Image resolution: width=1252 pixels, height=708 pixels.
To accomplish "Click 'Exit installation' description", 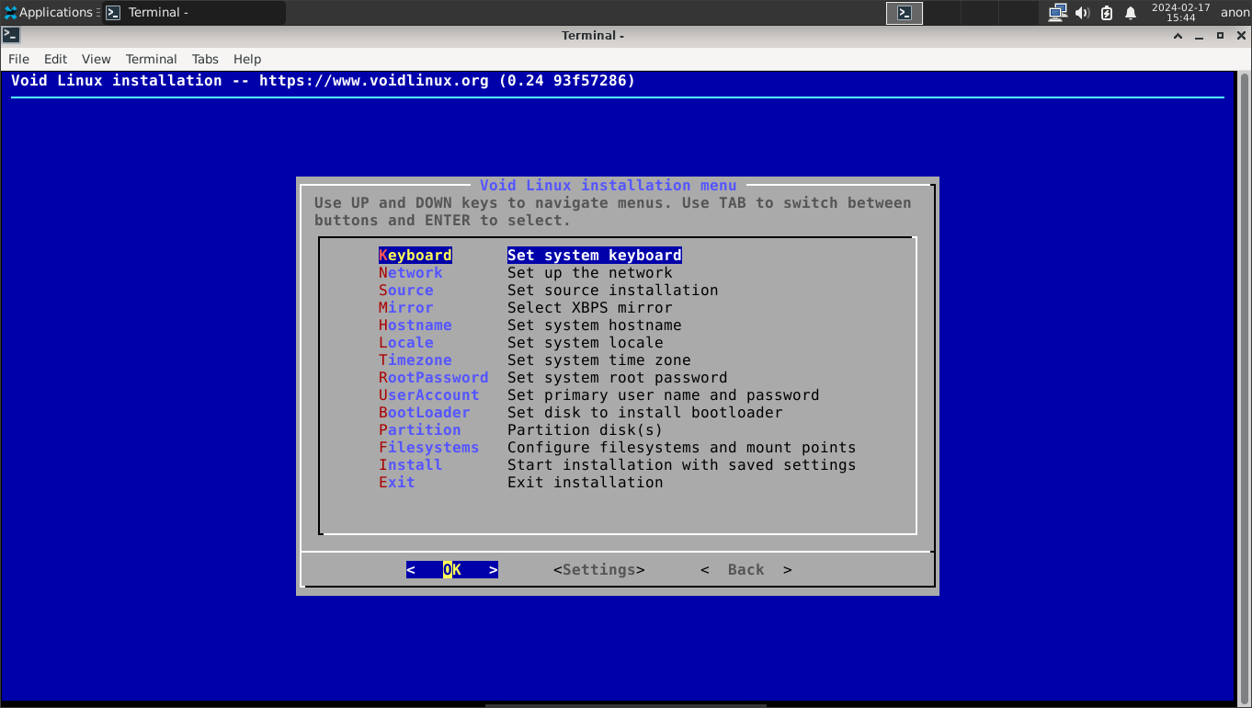I will (586, 483).
